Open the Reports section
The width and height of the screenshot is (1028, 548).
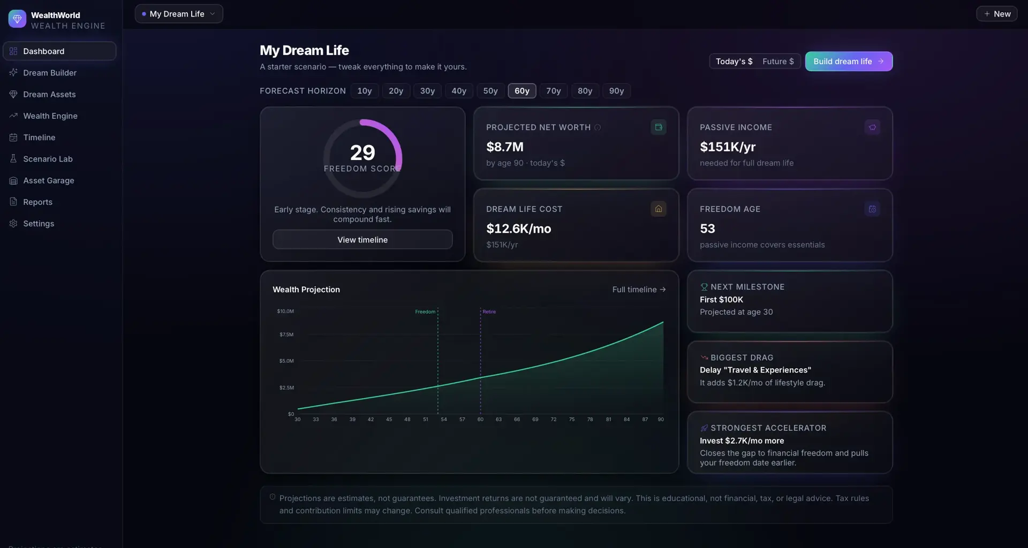(59, 202)
